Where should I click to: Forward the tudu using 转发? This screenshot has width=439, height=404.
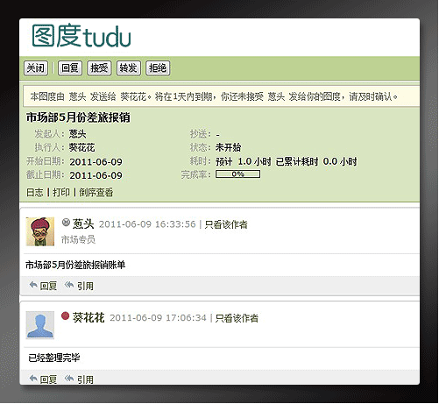129,68
